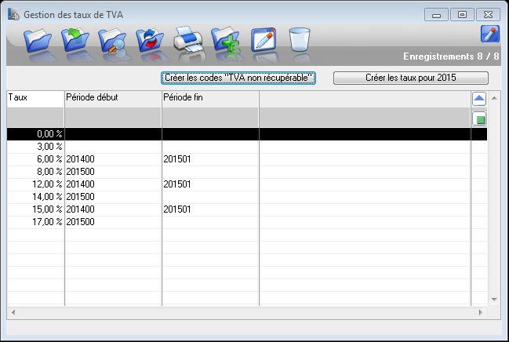509x342 pixels.
Task: Click the 'Taux' column header
Action: [x=35, y=99]
